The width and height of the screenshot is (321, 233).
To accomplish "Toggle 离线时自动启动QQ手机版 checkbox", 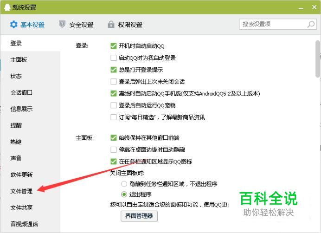I will 113,93.
